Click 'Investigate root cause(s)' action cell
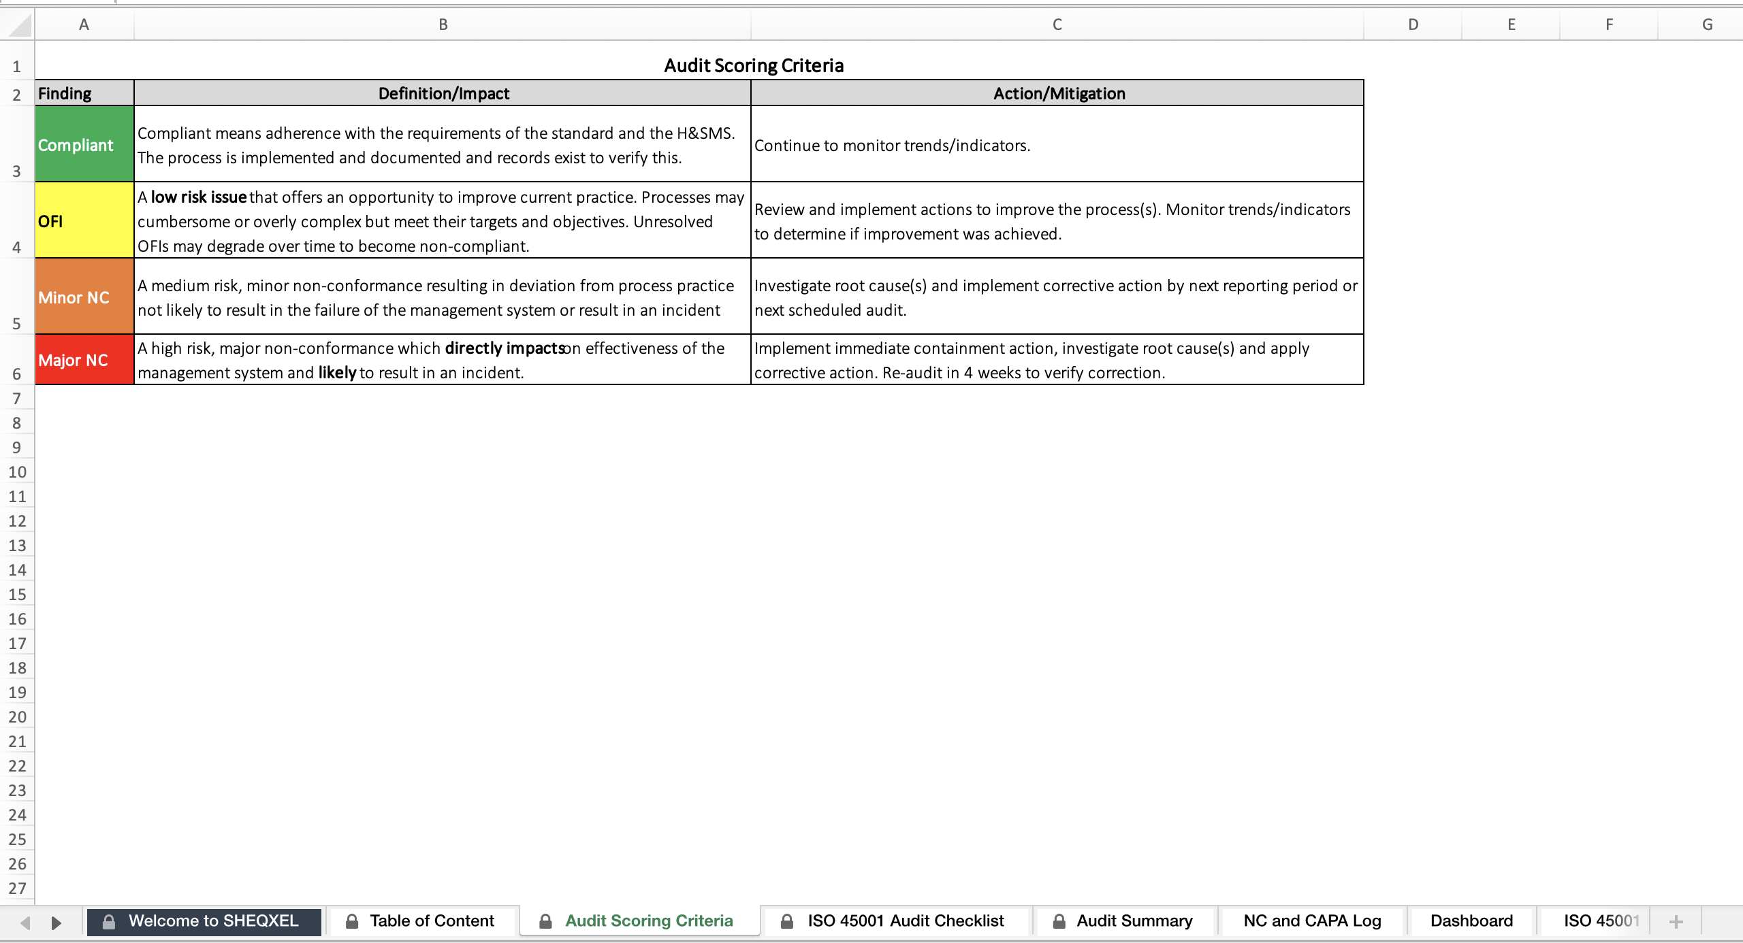 [x=1057, y=296]
